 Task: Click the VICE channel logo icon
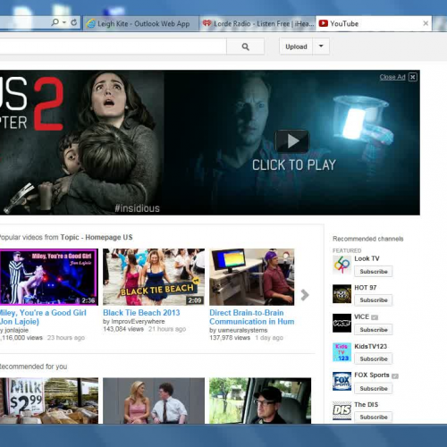342,323
